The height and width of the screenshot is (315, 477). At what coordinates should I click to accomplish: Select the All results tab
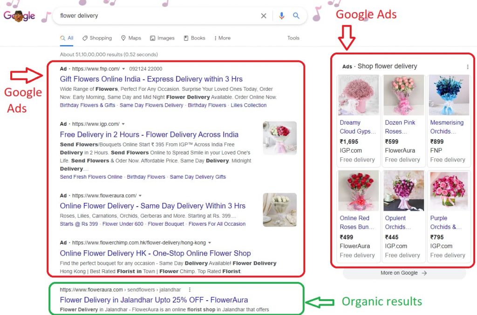[x=67, y=38]
